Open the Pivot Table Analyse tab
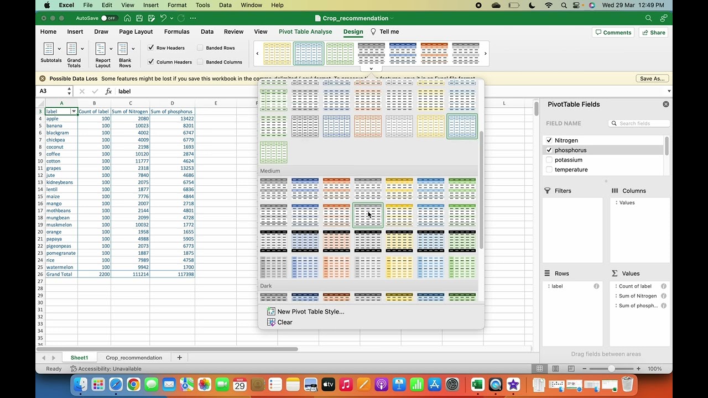Viewport: 708px width, 398px height. click(305, 32)
